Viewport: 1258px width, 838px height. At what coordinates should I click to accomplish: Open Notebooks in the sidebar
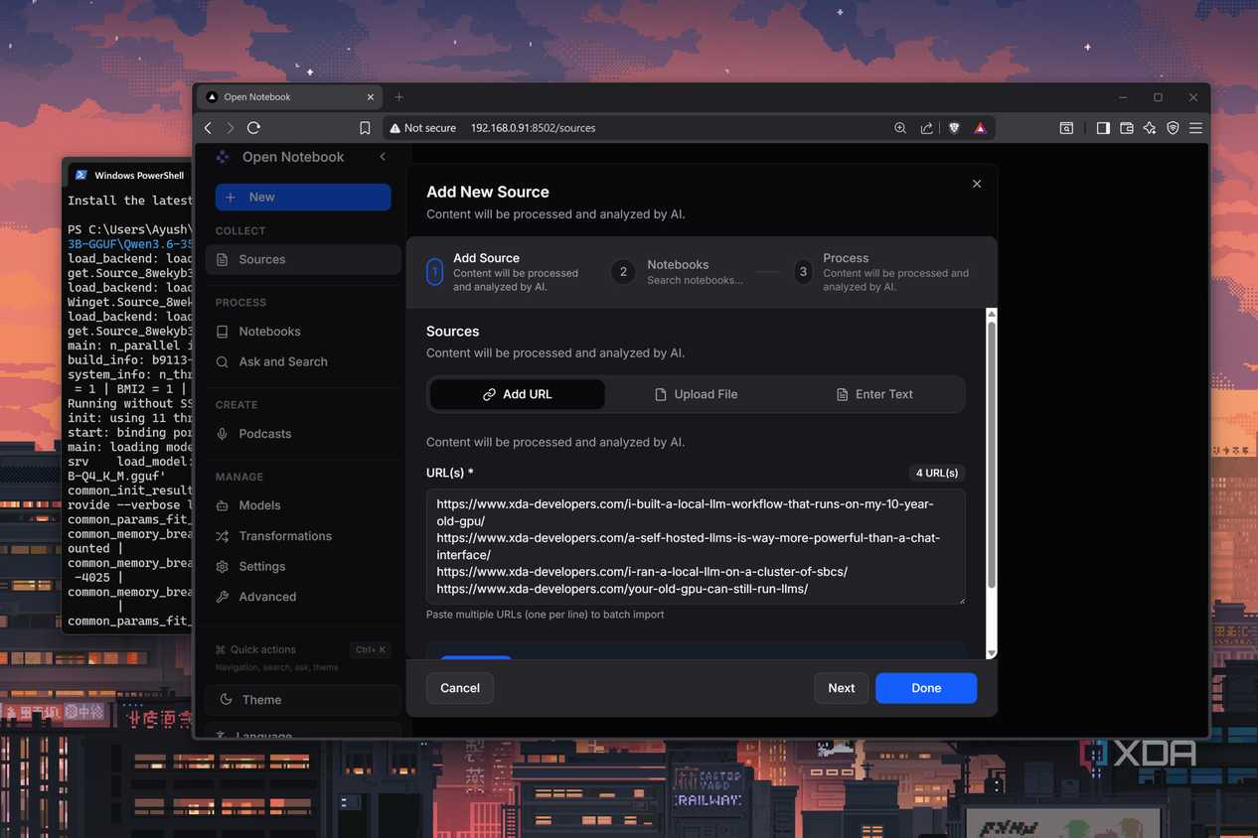pos(303,332)
